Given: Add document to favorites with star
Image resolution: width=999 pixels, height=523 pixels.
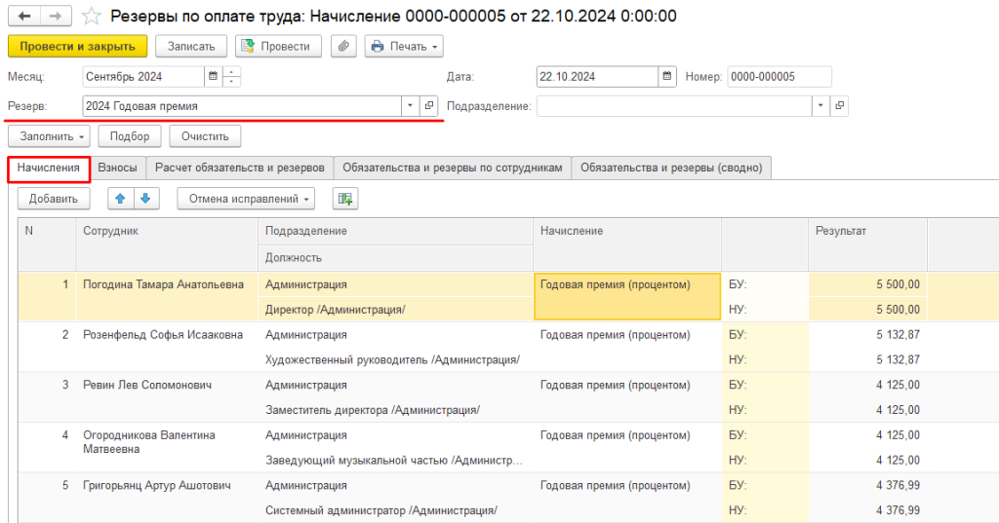Looking at the screenshot, I should (91, 17).
